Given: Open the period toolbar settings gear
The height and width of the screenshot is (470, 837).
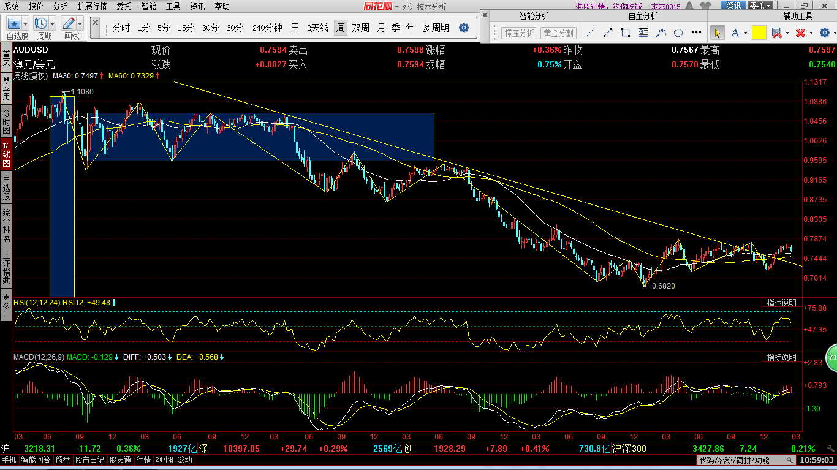Looking at the screenshot, I should point(464,28).
